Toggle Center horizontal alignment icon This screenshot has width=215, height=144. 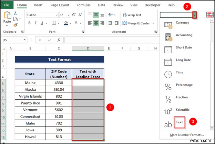(96, 23)
